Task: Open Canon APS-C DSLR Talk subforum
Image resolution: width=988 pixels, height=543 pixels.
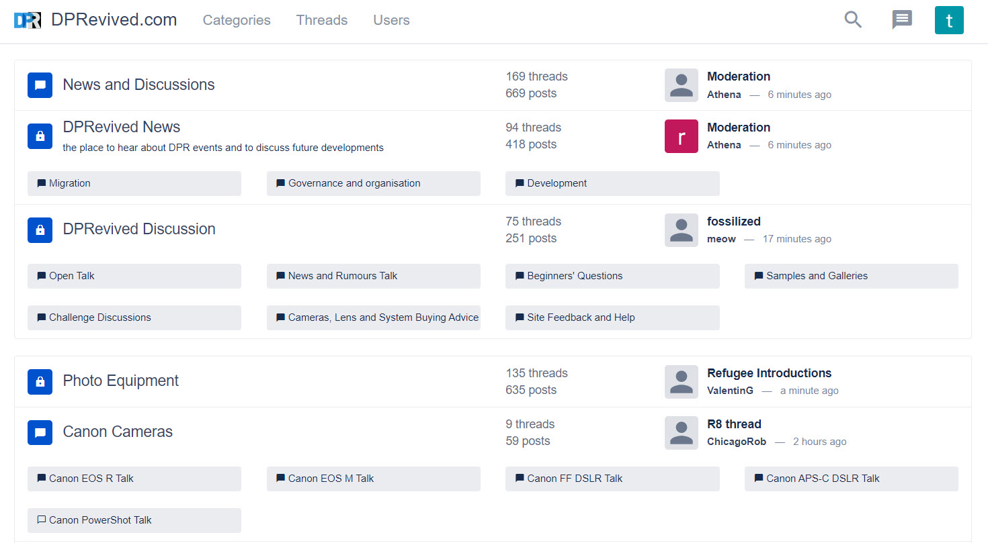Action: [852, 479]
